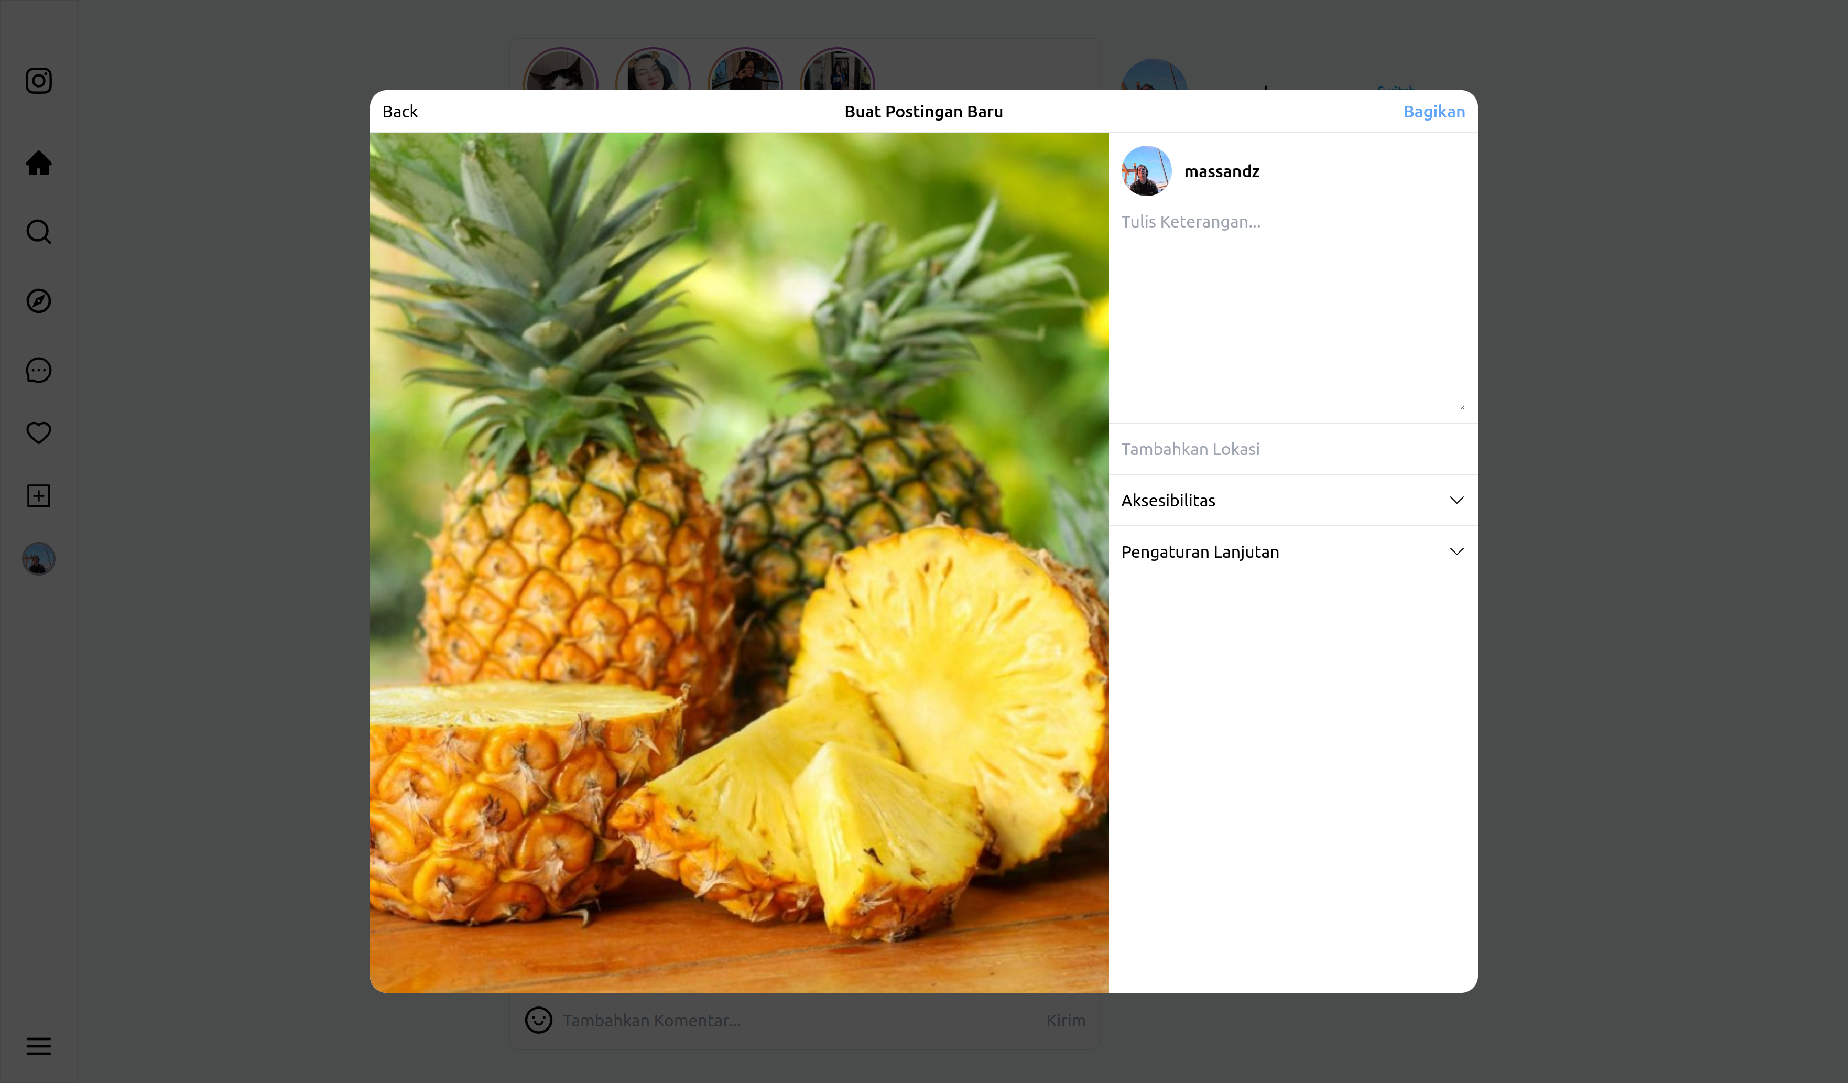Click the pineapple image preview
The height and width of the screenshot is (1083, 1848).
[738, 562]
